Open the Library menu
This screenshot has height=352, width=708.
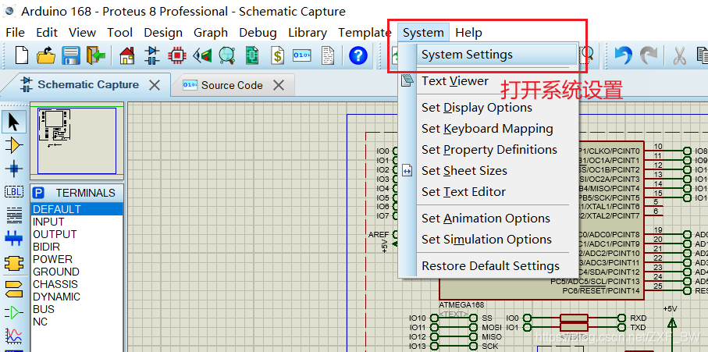[308, 33]
